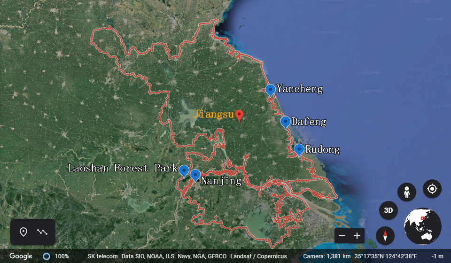The image size is (451, 263).
Task: Click the orange Jiangsu label text
Action: (214, 114)
